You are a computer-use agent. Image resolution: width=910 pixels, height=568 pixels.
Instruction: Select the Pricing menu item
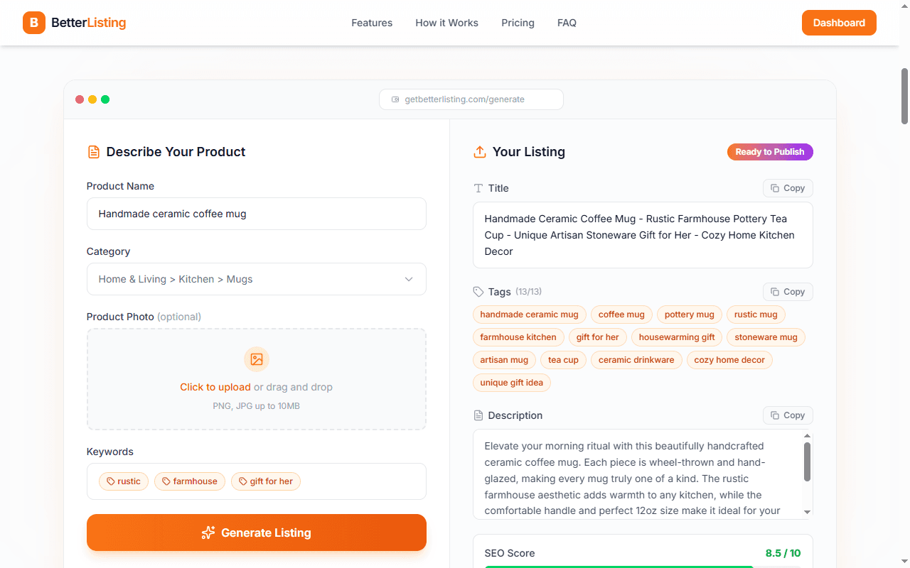[x=518, y=22]
